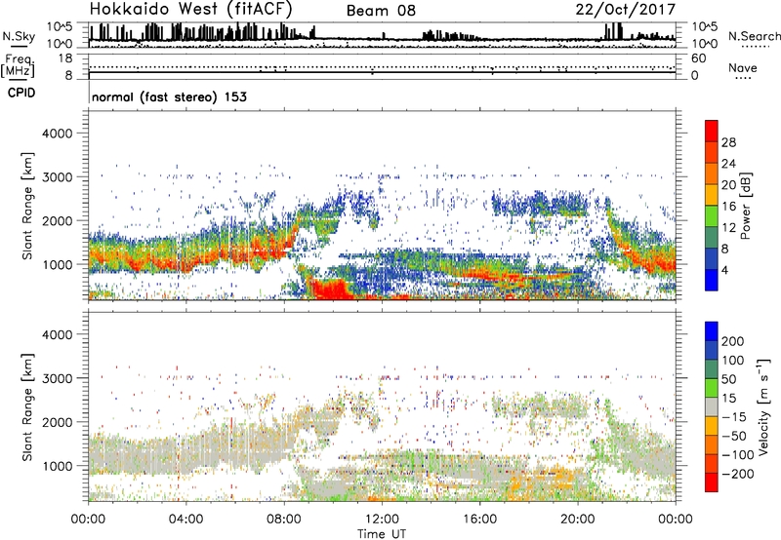Click the power panel 'Slant Range [km]' label
This screenshot has height=540, width=781.
[27, 206]
